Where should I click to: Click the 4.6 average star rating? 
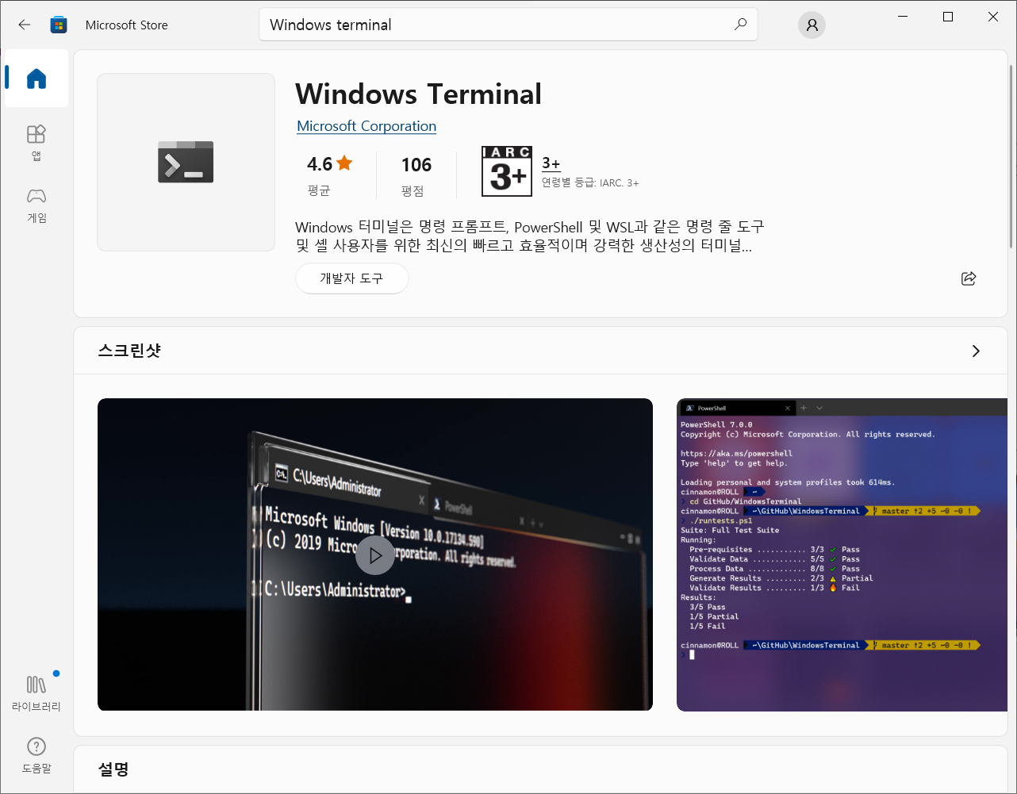tap(329, 164)
